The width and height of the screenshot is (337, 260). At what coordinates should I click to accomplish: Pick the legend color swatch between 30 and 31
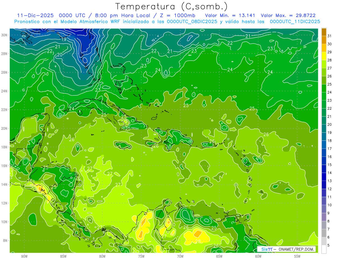click(324, 40)
